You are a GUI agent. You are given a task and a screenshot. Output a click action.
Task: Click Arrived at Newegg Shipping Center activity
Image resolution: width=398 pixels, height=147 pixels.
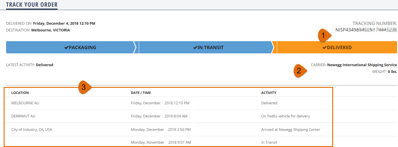point(291,130)
